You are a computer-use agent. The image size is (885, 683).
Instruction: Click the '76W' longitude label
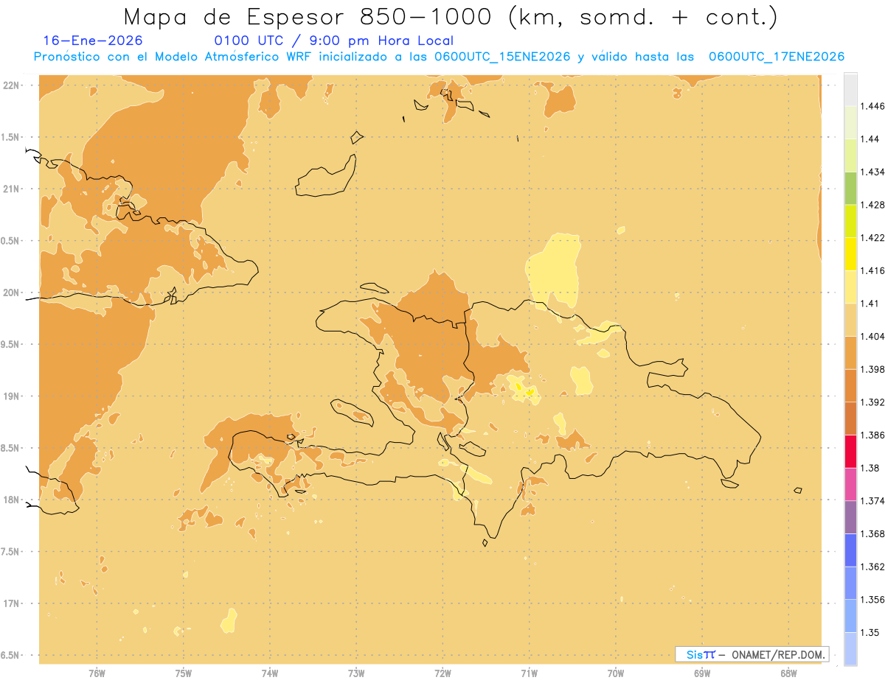click(x=97, y=673)
